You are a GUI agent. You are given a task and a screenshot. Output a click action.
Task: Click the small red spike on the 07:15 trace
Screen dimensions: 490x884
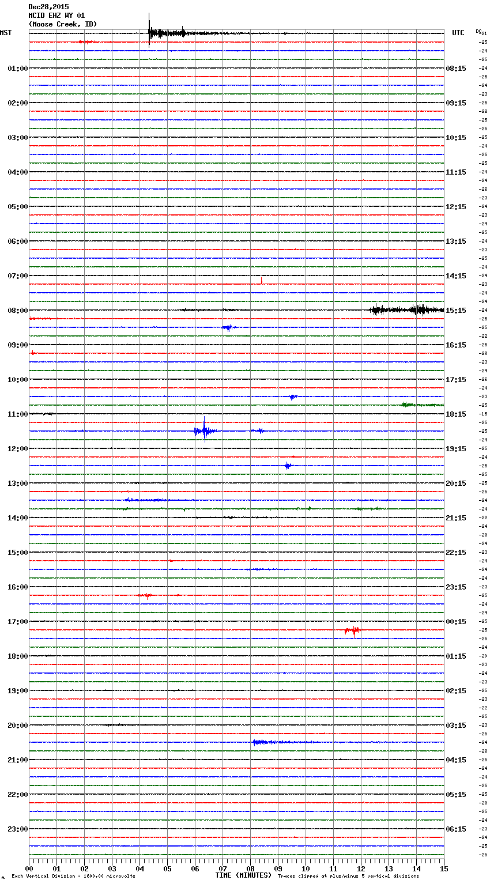click(262, 281)
